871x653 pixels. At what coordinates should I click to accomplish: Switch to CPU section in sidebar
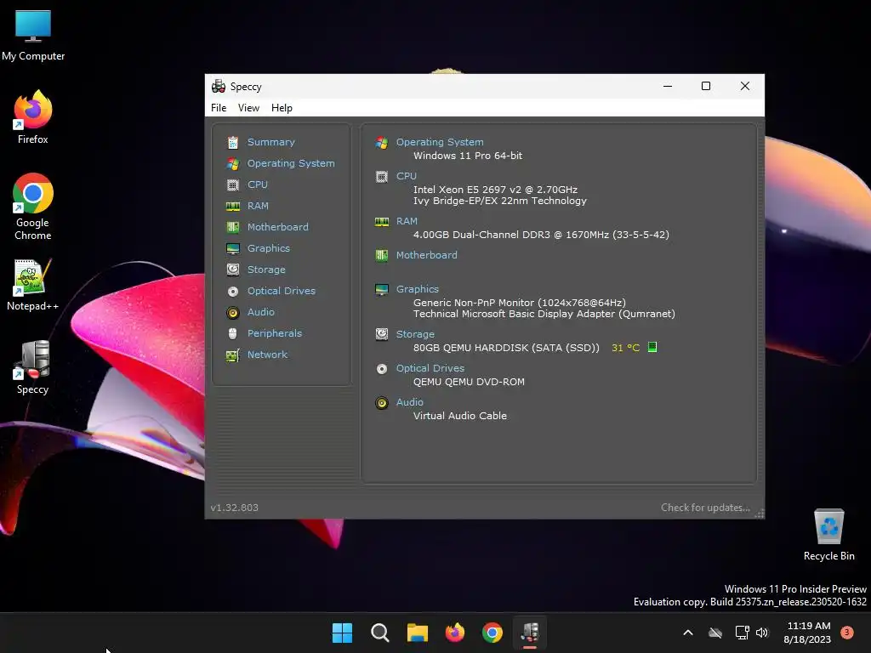click(258, 185)
